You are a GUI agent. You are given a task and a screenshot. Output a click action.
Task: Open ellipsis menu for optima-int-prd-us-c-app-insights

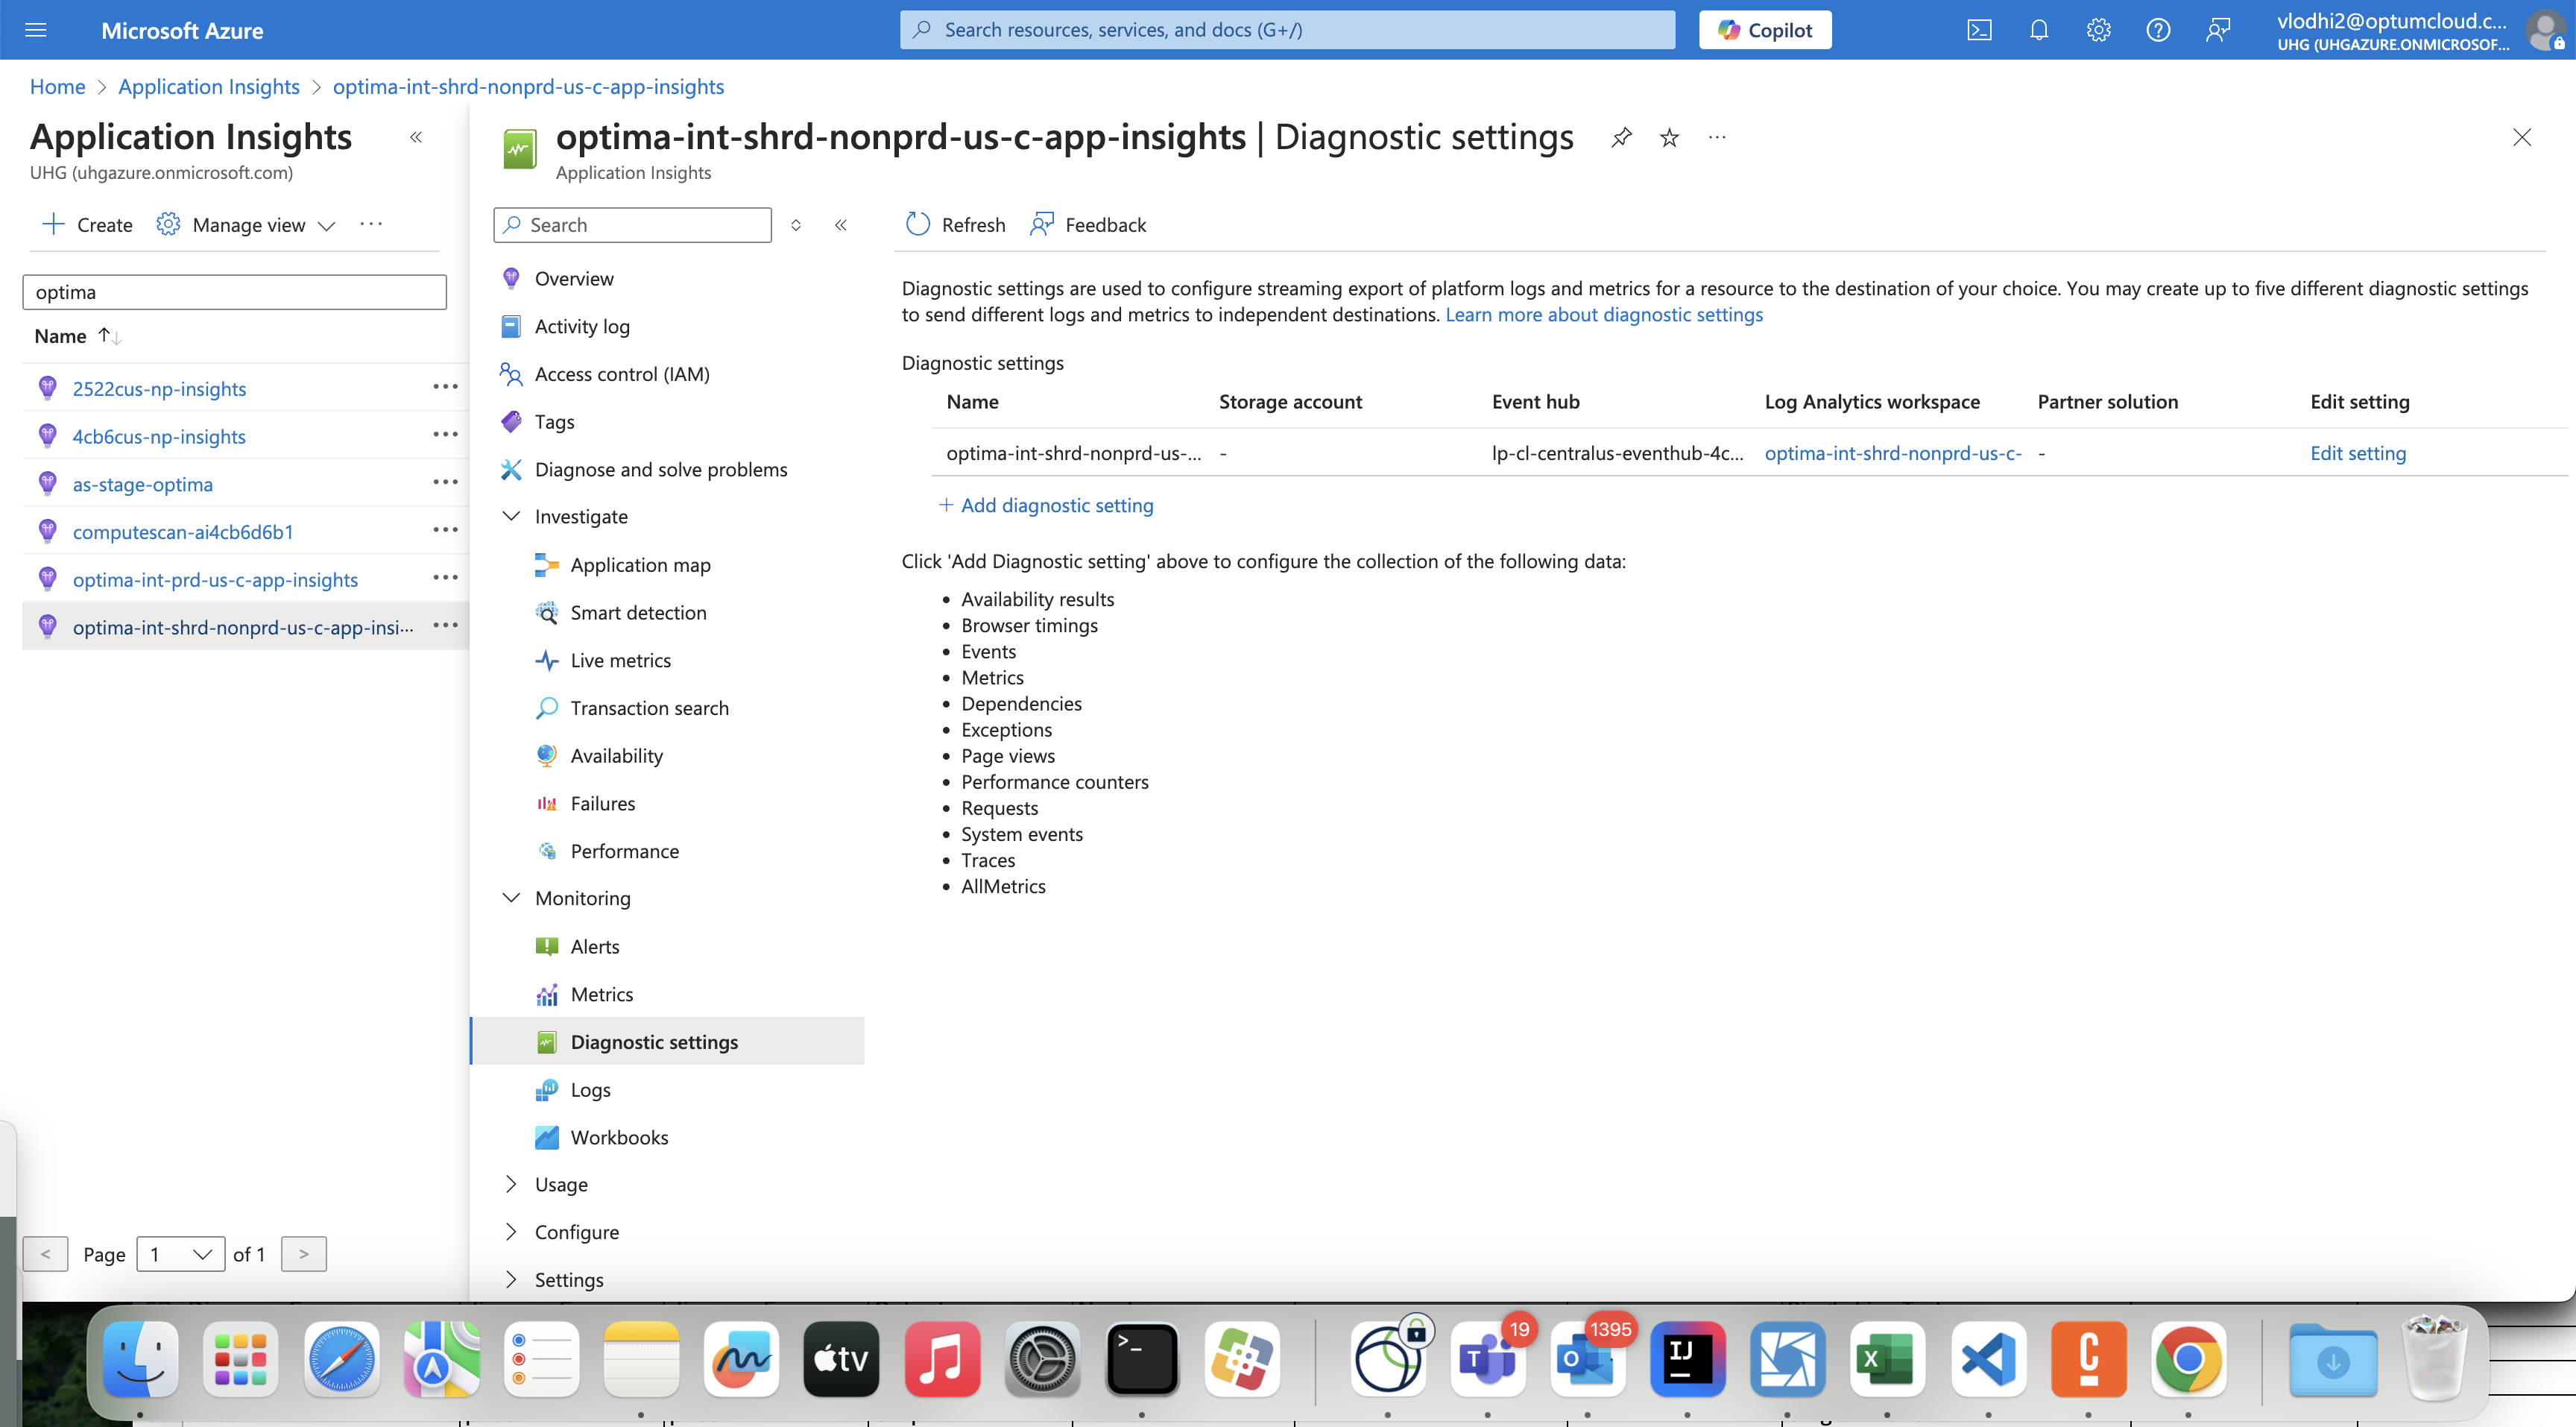click(445, 578)
